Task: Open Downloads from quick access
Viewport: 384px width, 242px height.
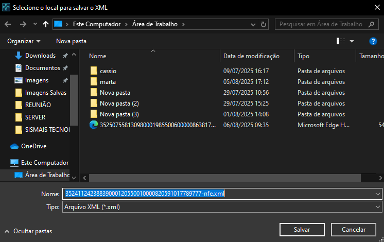Action: (x=40, y=56)
